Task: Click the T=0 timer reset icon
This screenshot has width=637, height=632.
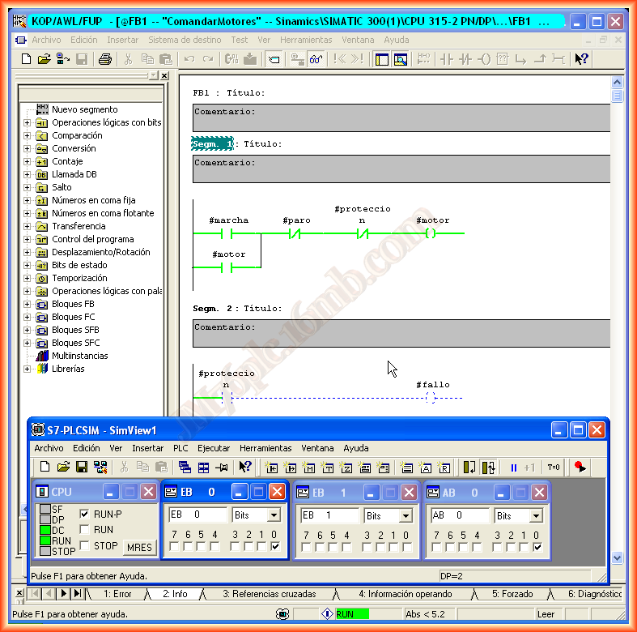Action: [554, 467]
